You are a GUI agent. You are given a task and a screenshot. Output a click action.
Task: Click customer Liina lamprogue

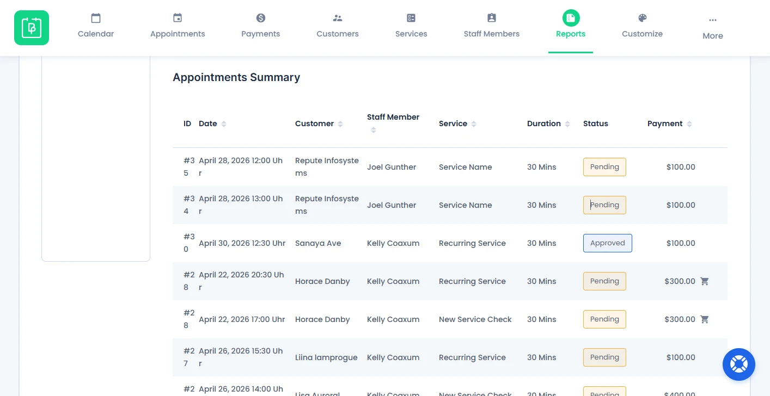coord(326,357)
